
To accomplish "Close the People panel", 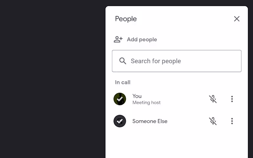I will point(237,19).
